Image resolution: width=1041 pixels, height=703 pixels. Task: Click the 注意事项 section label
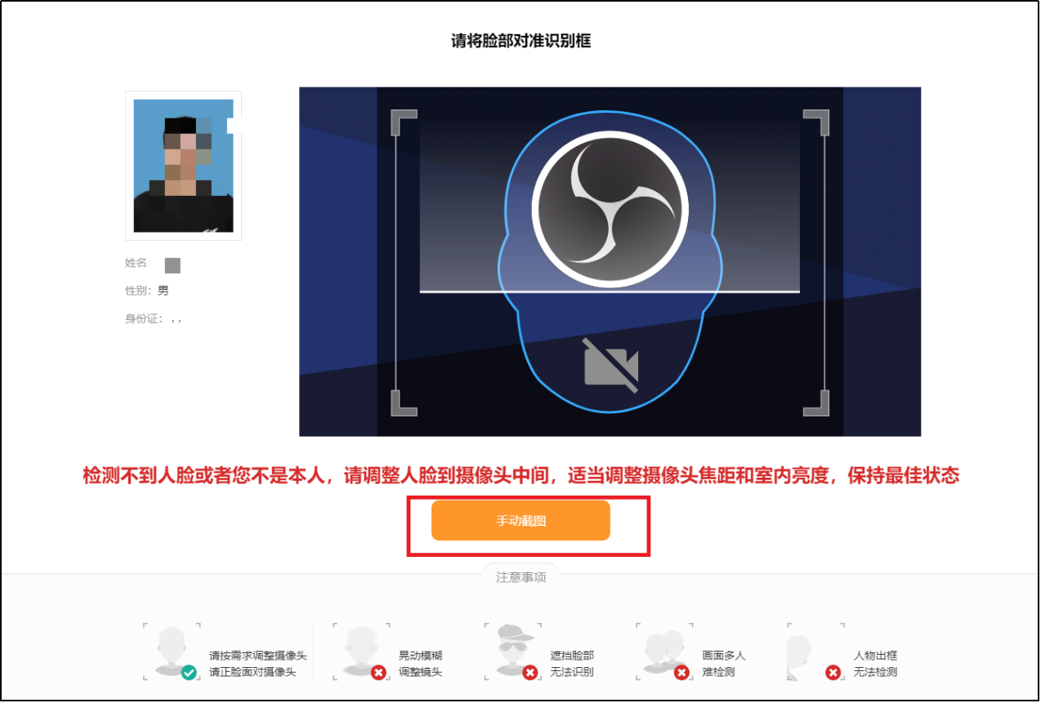(x=521, y=576)
